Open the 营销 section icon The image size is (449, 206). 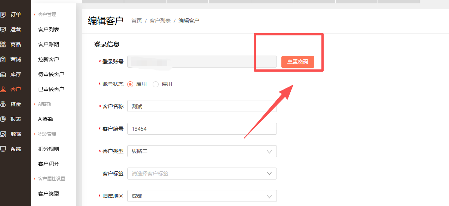pyautogui.click(x=3, y=59)
